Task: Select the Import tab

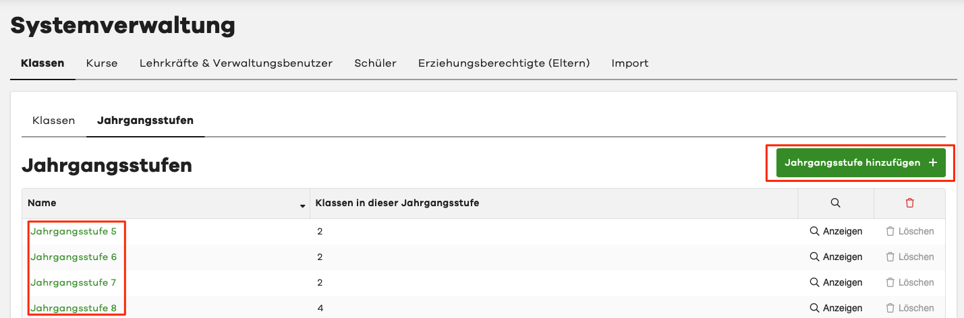Action: tap(630, 63)
